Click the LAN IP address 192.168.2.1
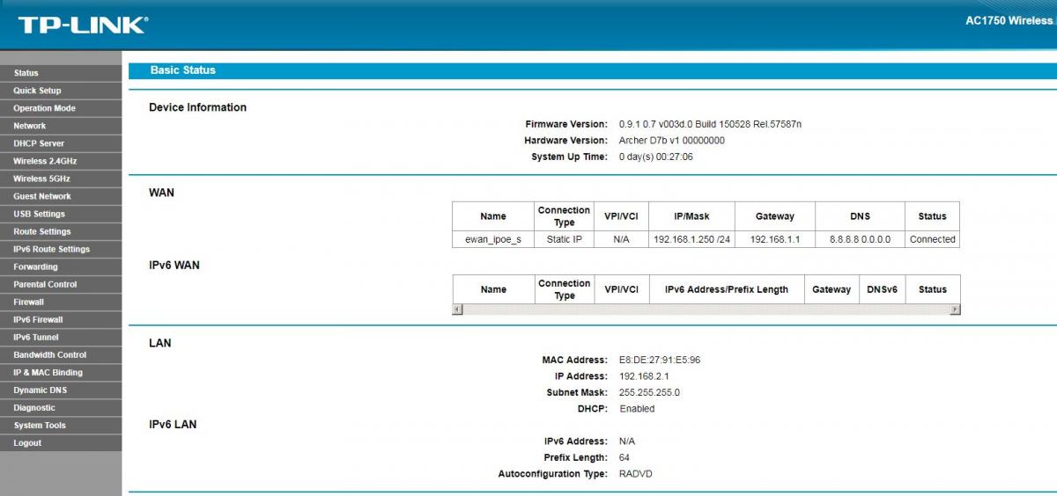1057x496 pixels. point(645,376)
